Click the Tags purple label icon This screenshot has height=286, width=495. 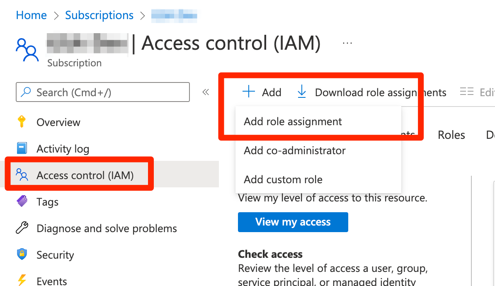(x=22, y=201)
